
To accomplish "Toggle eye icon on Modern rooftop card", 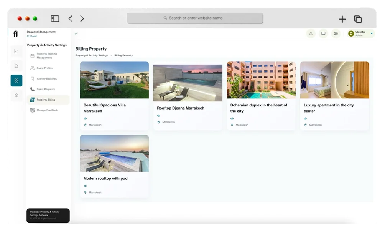I will [86, 186].
